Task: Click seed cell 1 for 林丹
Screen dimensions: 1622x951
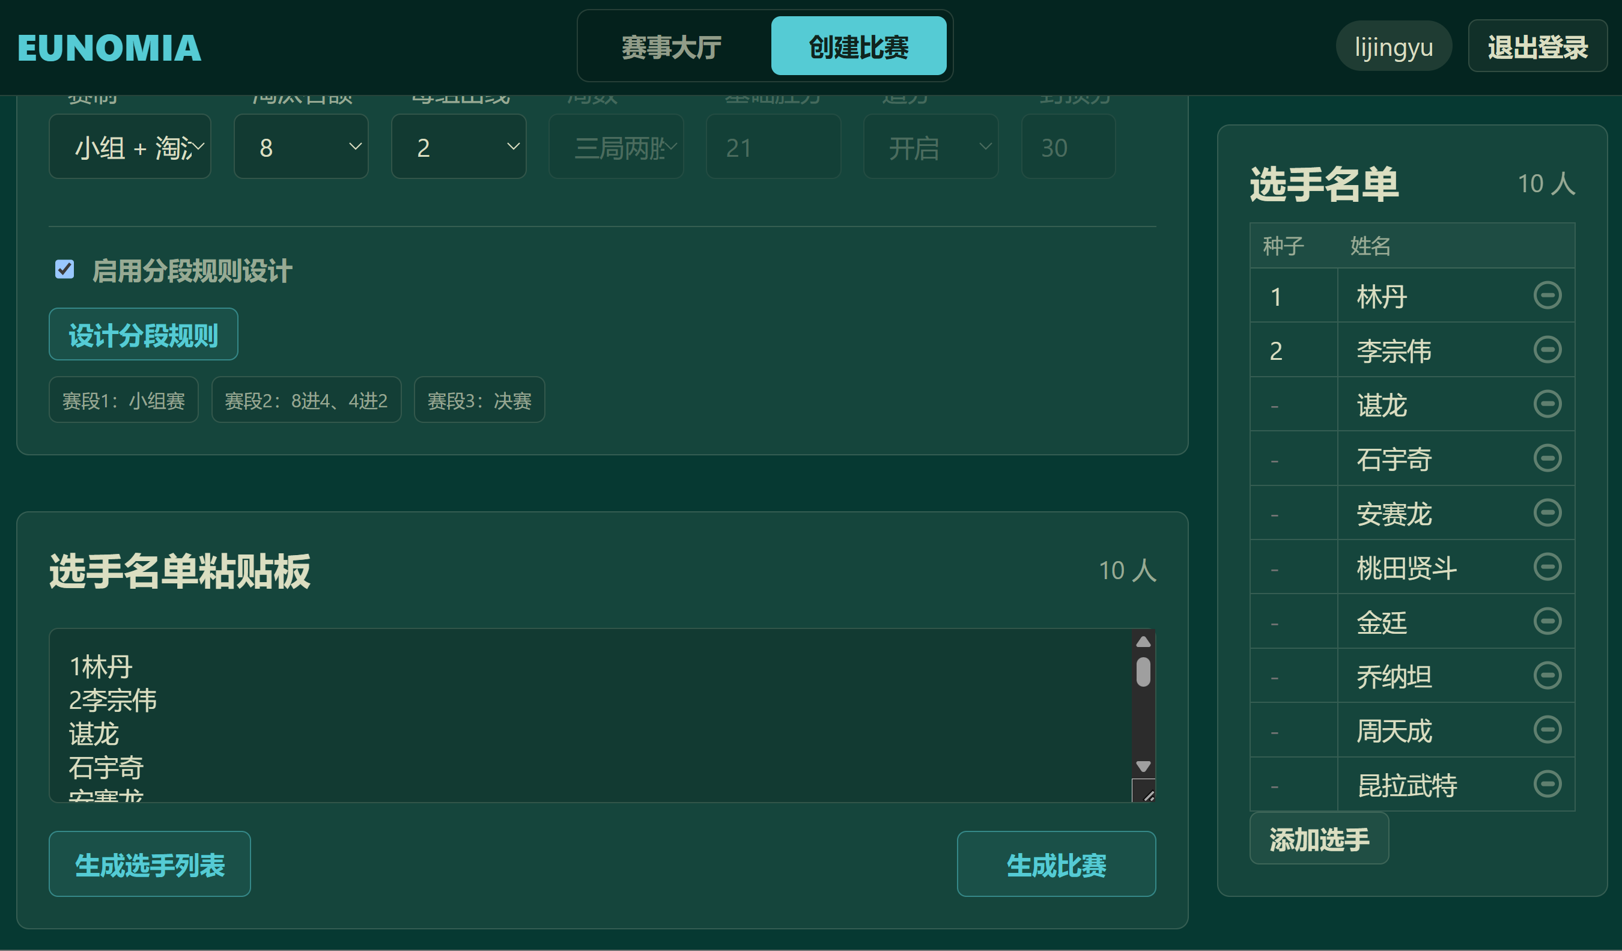Action: click(x=1294, y=296)
